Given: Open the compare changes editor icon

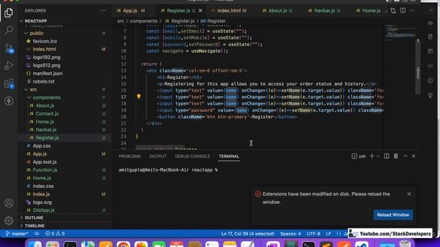Looking at the screenshot, I should pos(393,11).
